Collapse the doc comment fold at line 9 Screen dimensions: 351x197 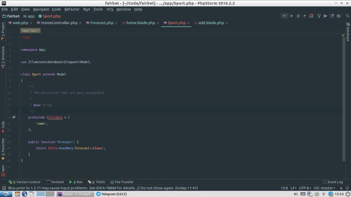point(19,87)
